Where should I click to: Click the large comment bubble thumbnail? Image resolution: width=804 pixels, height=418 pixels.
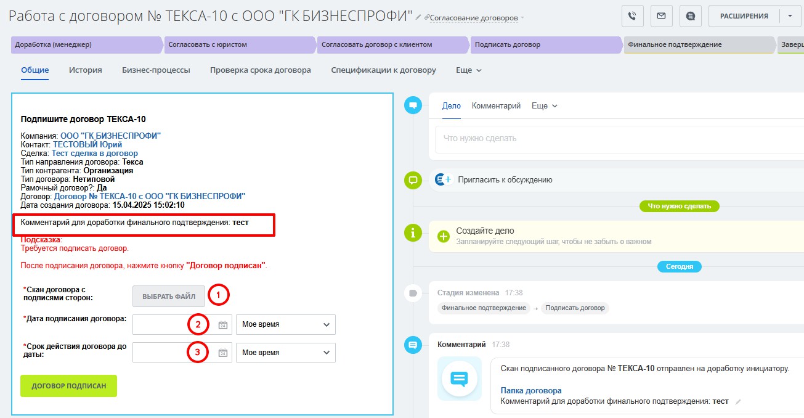point(460,378)
